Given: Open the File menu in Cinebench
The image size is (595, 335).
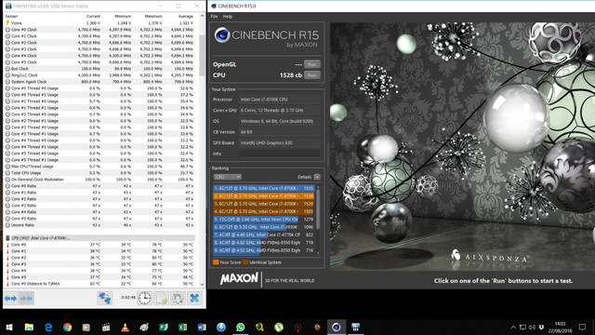Looking at the screenshot, I should point(214,17).
